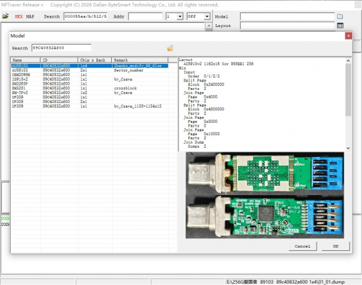
Task: Select the UP309 row remarked by_Csava_1158+1154x15
Action: click(90, 106)
